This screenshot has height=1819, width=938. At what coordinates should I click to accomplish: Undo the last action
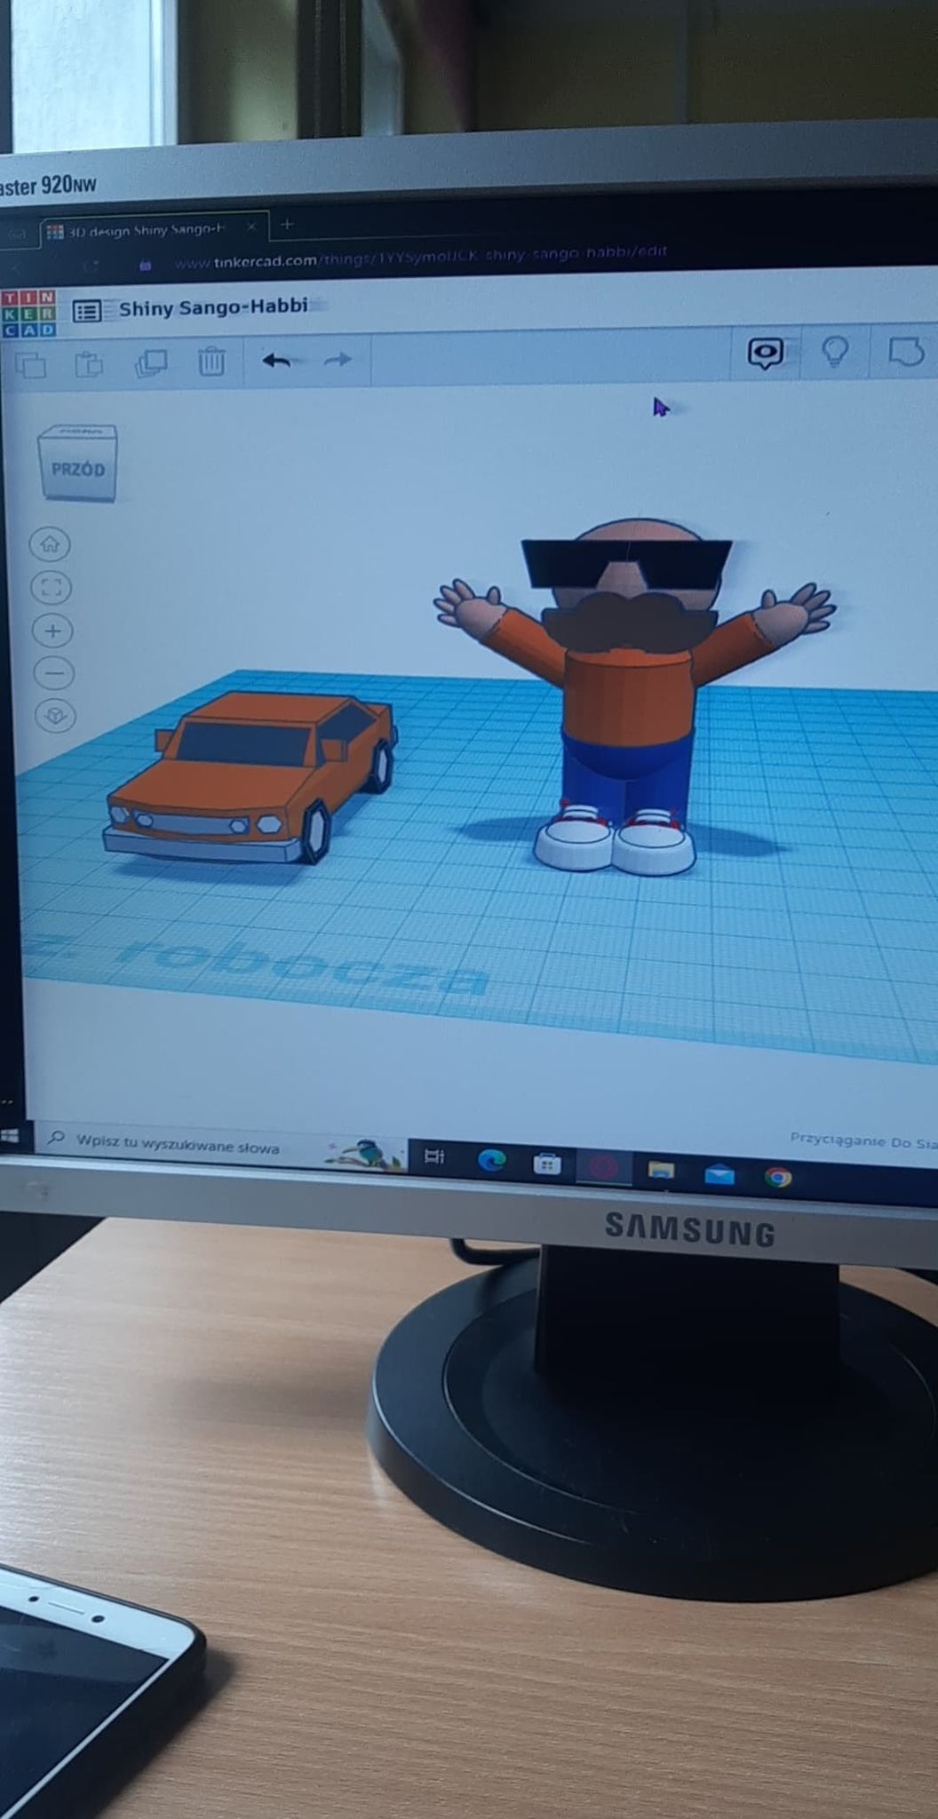tap(277, 360)
